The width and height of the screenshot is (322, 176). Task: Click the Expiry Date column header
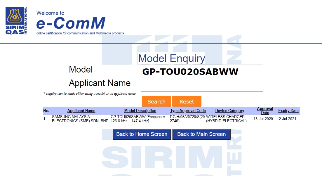(288, 111)
